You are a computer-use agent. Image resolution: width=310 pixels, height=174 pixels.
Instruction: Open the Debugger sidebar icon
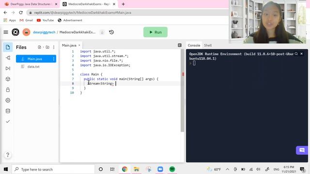pyautogui.click(x=8, y=69)
